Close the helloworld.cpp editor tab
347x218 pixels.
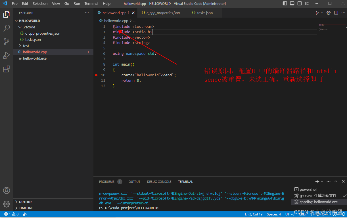133,13
